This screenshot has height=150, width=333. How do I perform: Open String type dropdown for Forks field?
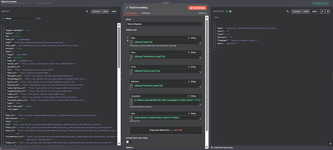coord(194,67)
